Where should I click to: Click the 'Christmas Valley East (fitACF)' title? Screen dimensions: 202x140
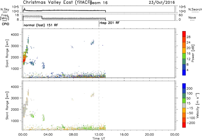pyautogui.click(x=57, y=2)
